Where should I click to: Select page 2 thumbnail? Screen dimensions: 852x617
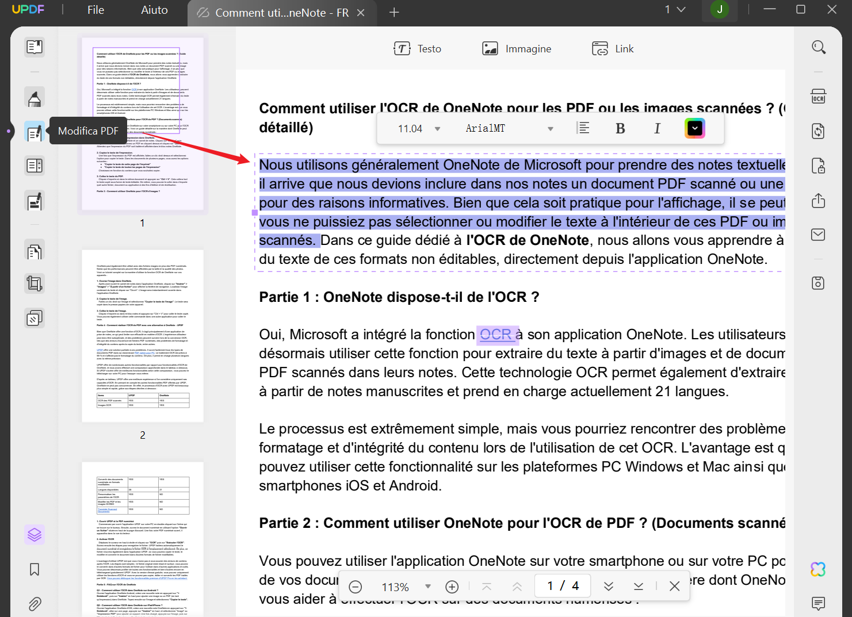143,336
